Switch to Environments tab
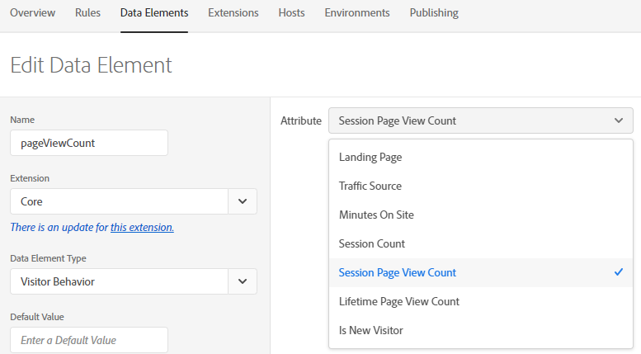 pyautogui.click(x=357, y=13)
